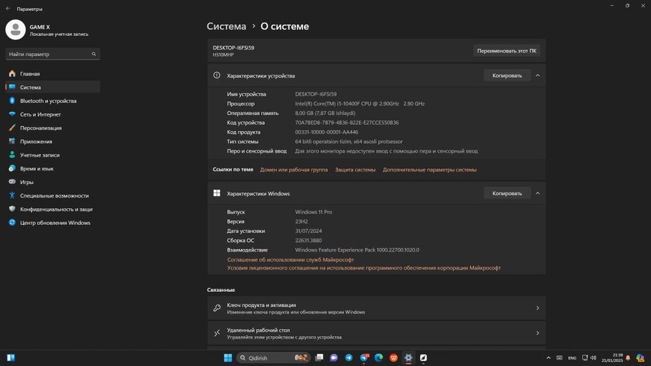Screen dimensions: 651x366
Task: Click the Конфиденциальность shield icon
Action: (x=12, y=209)
